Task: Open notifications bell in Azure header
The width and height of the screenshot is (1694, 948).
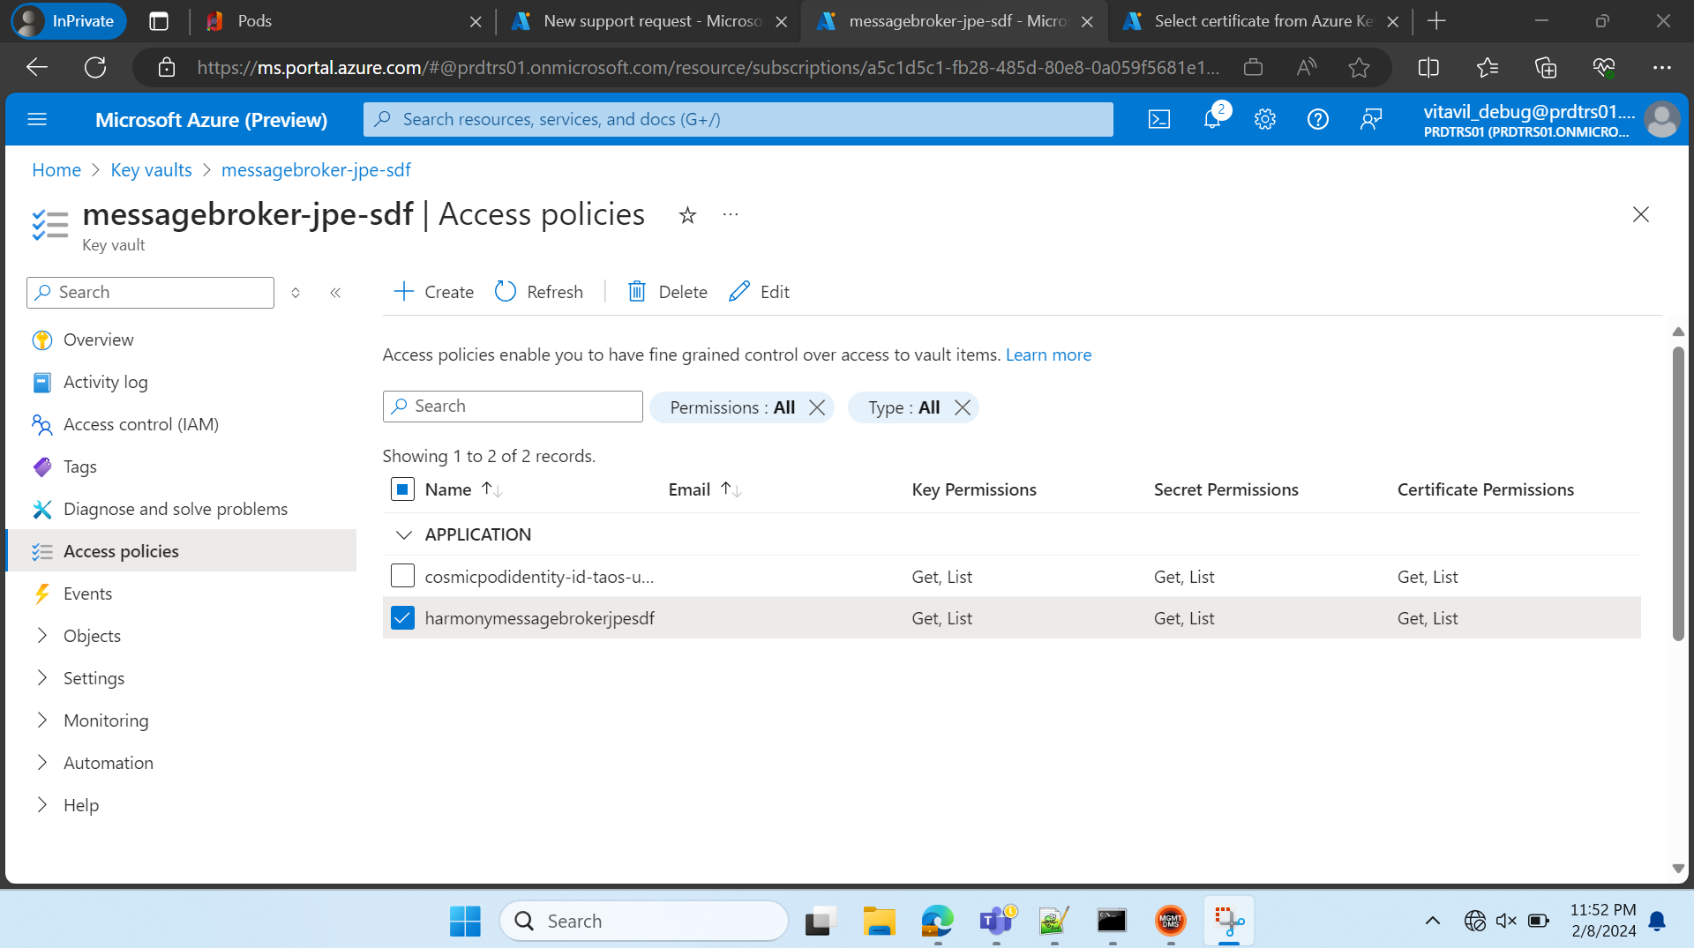Action: 1212,119
